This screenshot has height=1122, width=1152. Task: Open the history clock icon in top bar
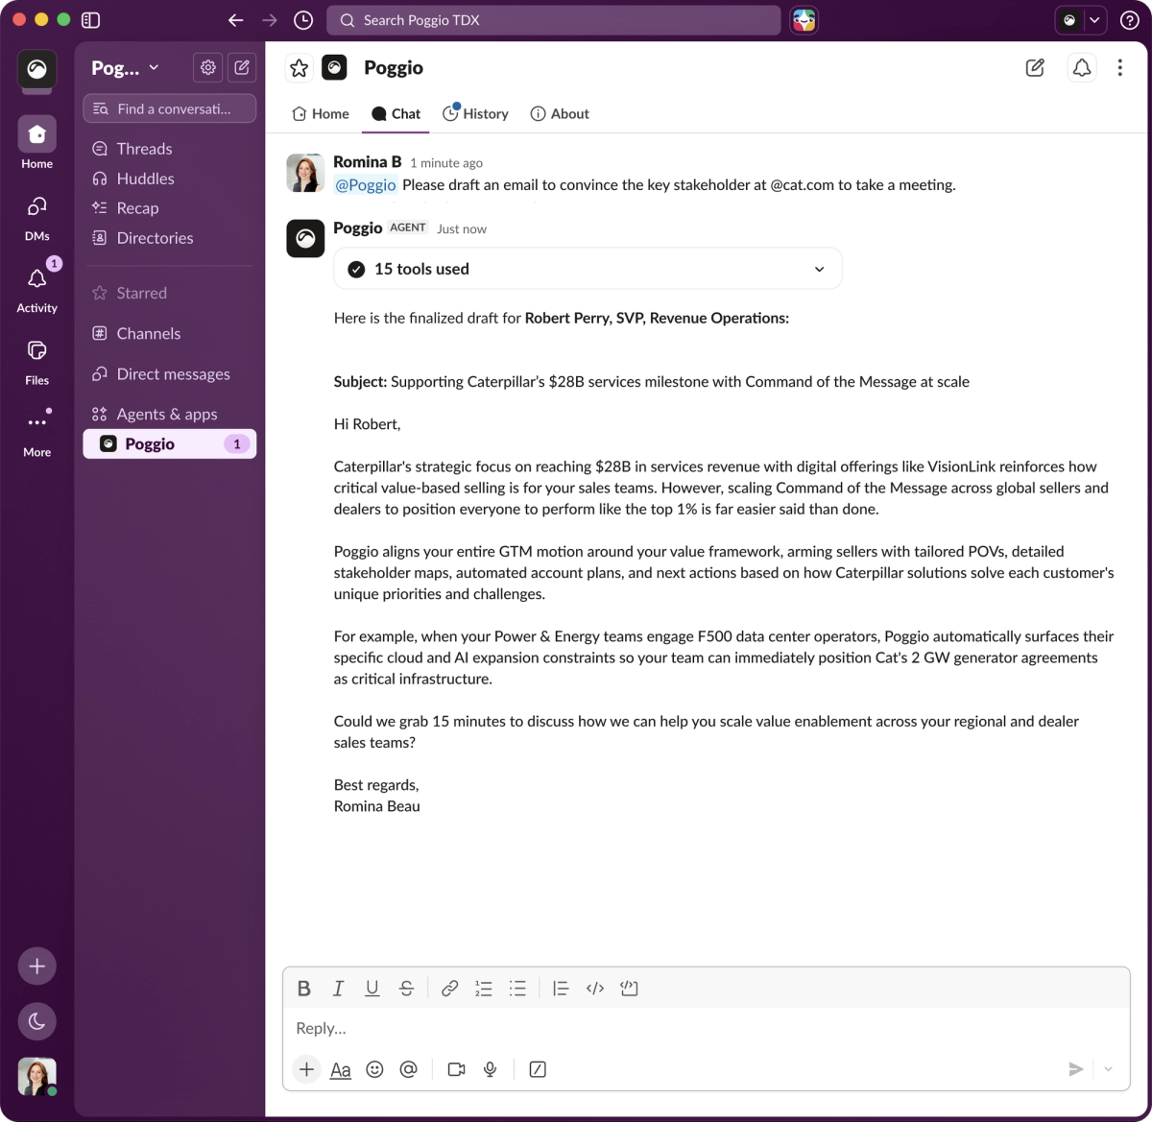[x=303, y=20]
